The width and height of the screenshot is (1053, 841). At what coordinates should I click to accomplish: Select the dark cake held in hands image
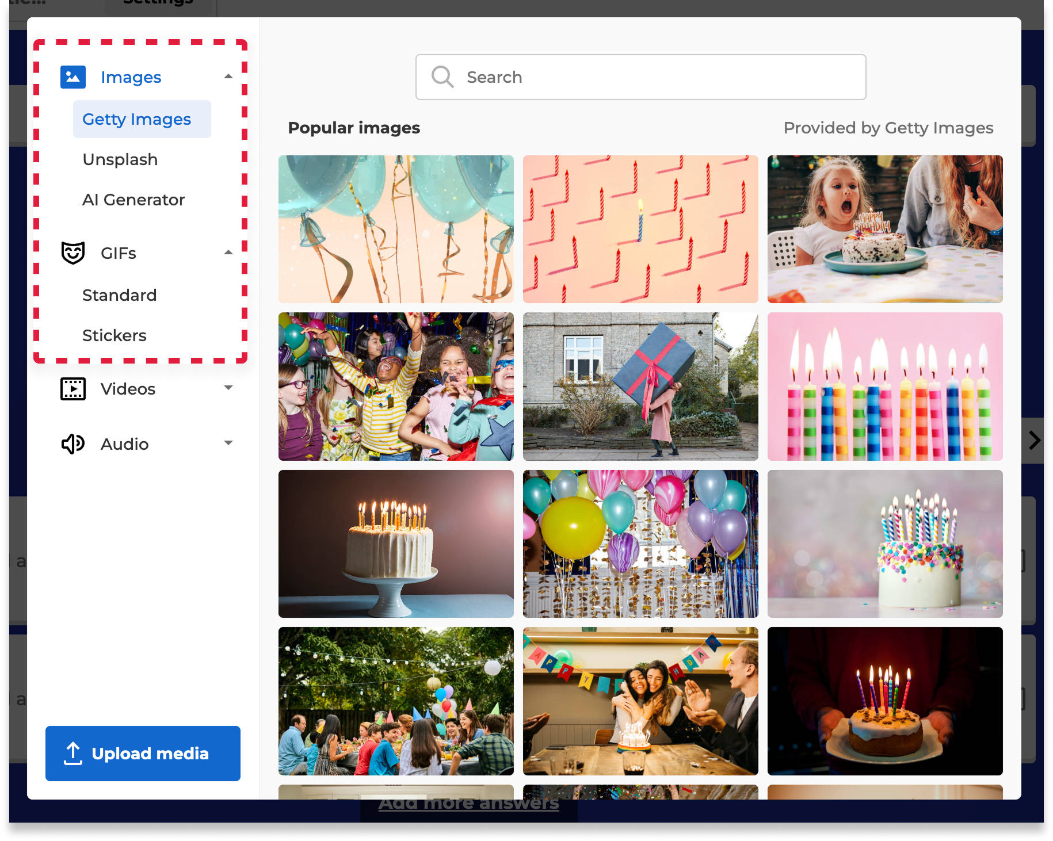[885, 701]
